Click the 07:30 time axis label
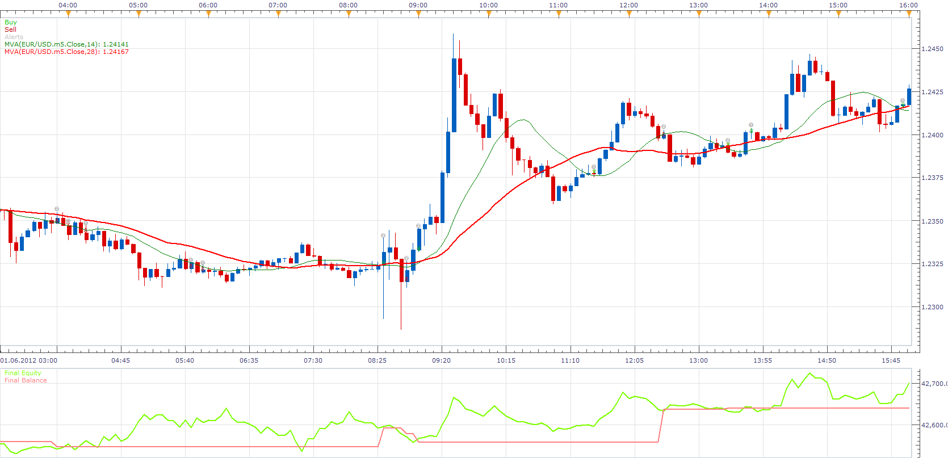948x458 pixels. (x=313, y=360)
